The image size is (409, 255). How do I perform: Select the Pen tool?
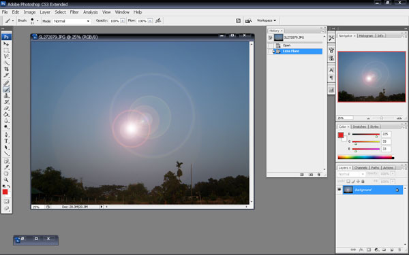pyautogui.click(x=6, y=135)
